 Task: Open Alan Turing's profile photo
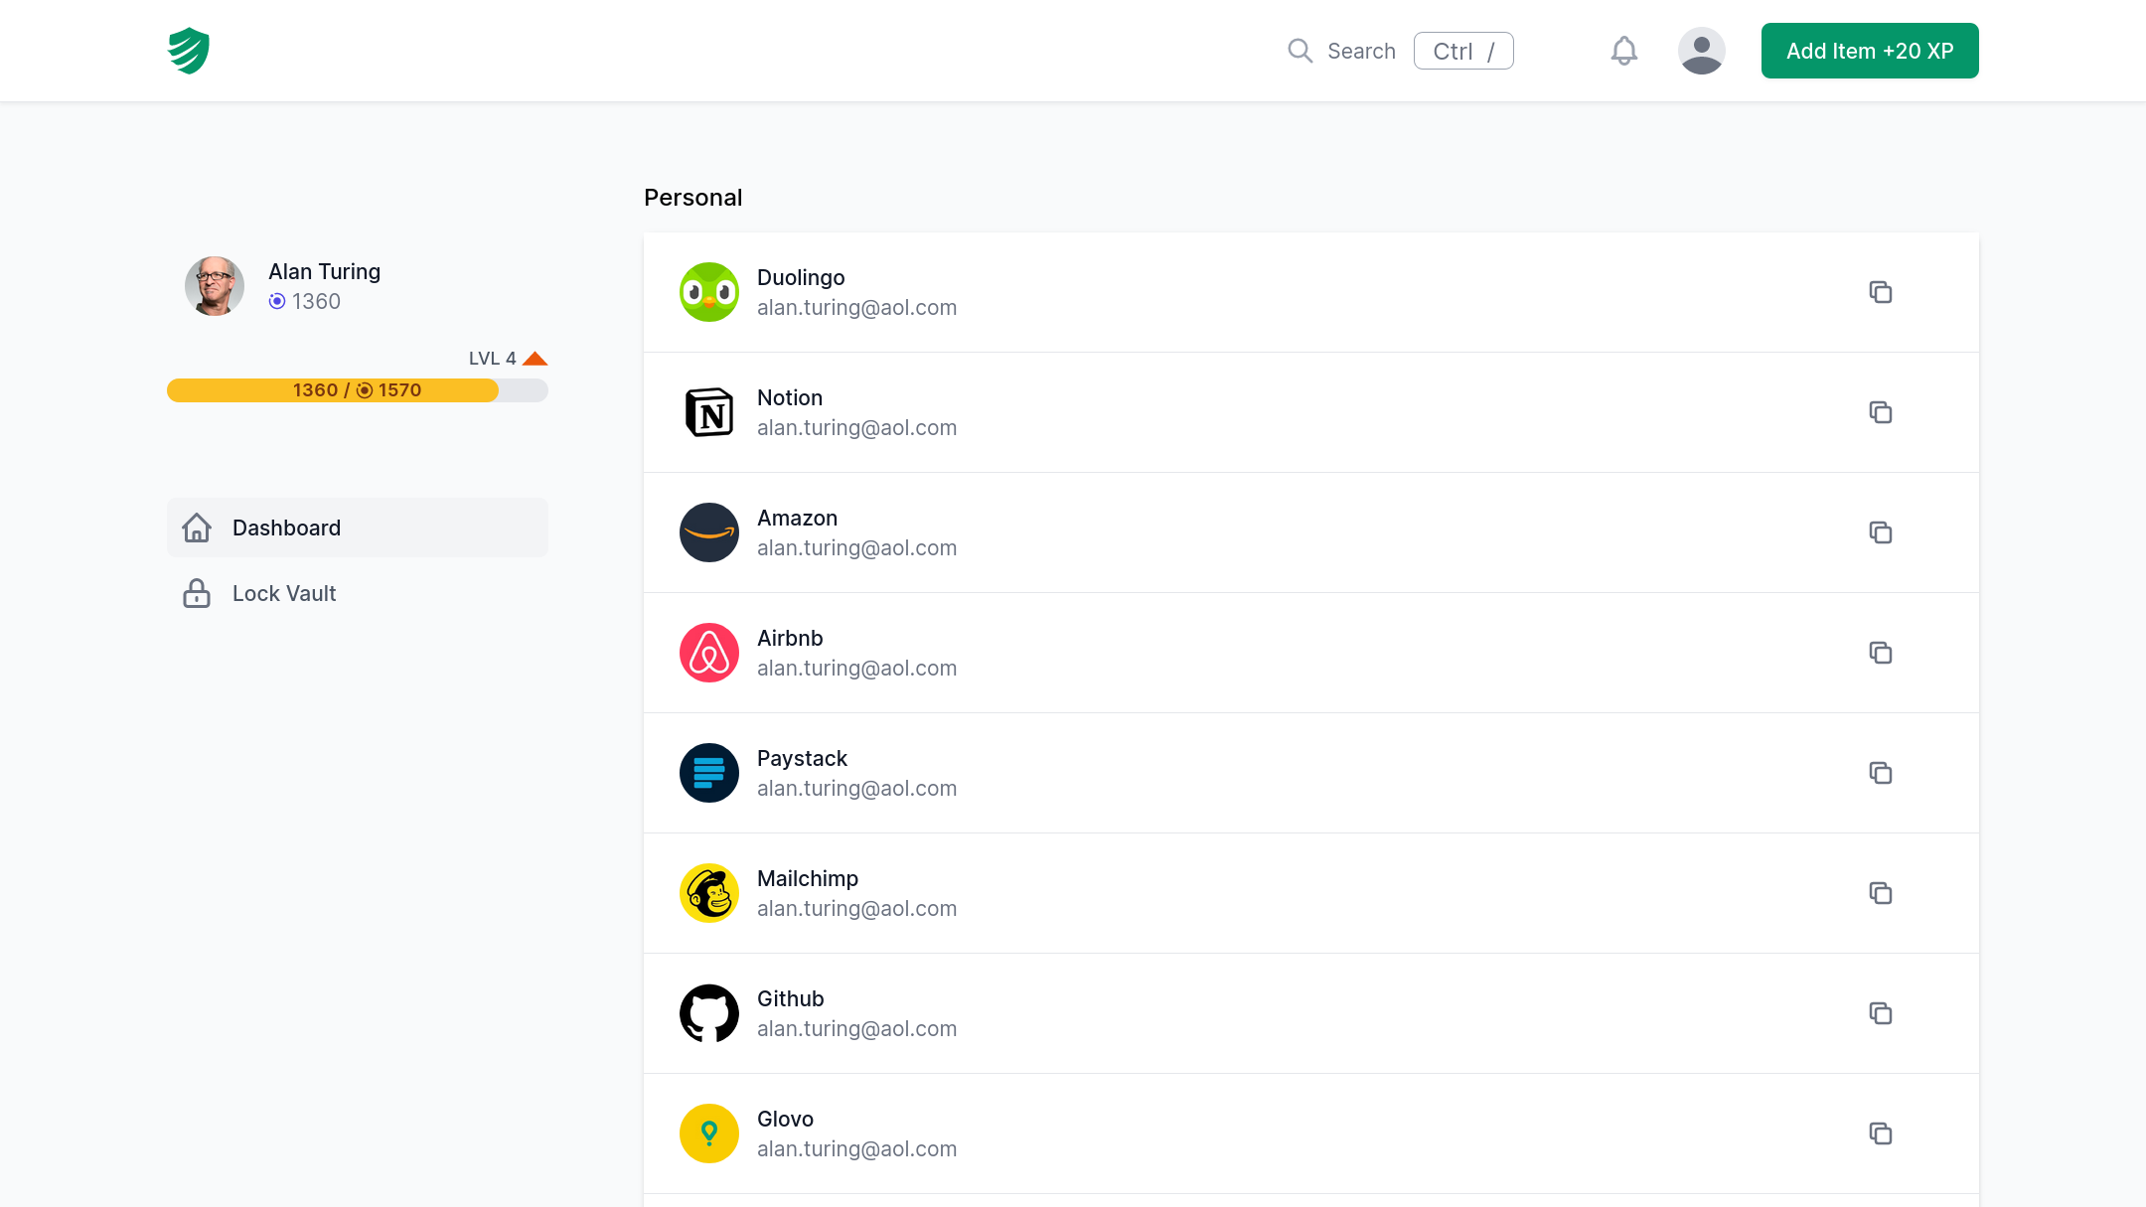coord(215,286)
